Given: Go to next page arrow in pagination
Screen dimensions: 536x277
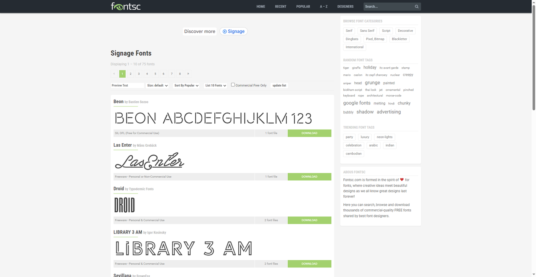Looking at the screenshot, I should coord(188,74).
